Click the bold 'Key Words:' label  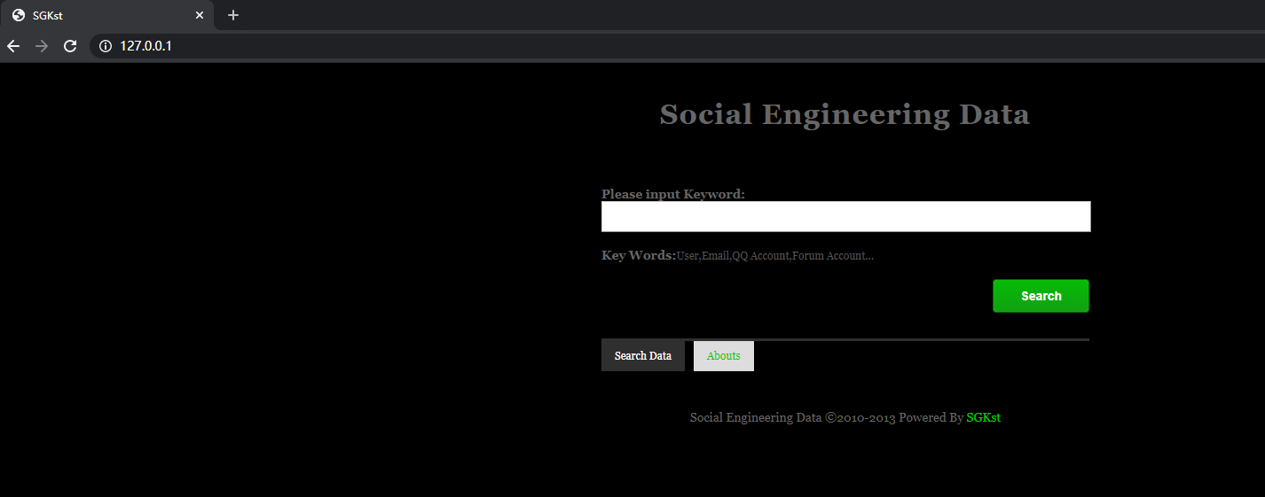pos(638,255)
